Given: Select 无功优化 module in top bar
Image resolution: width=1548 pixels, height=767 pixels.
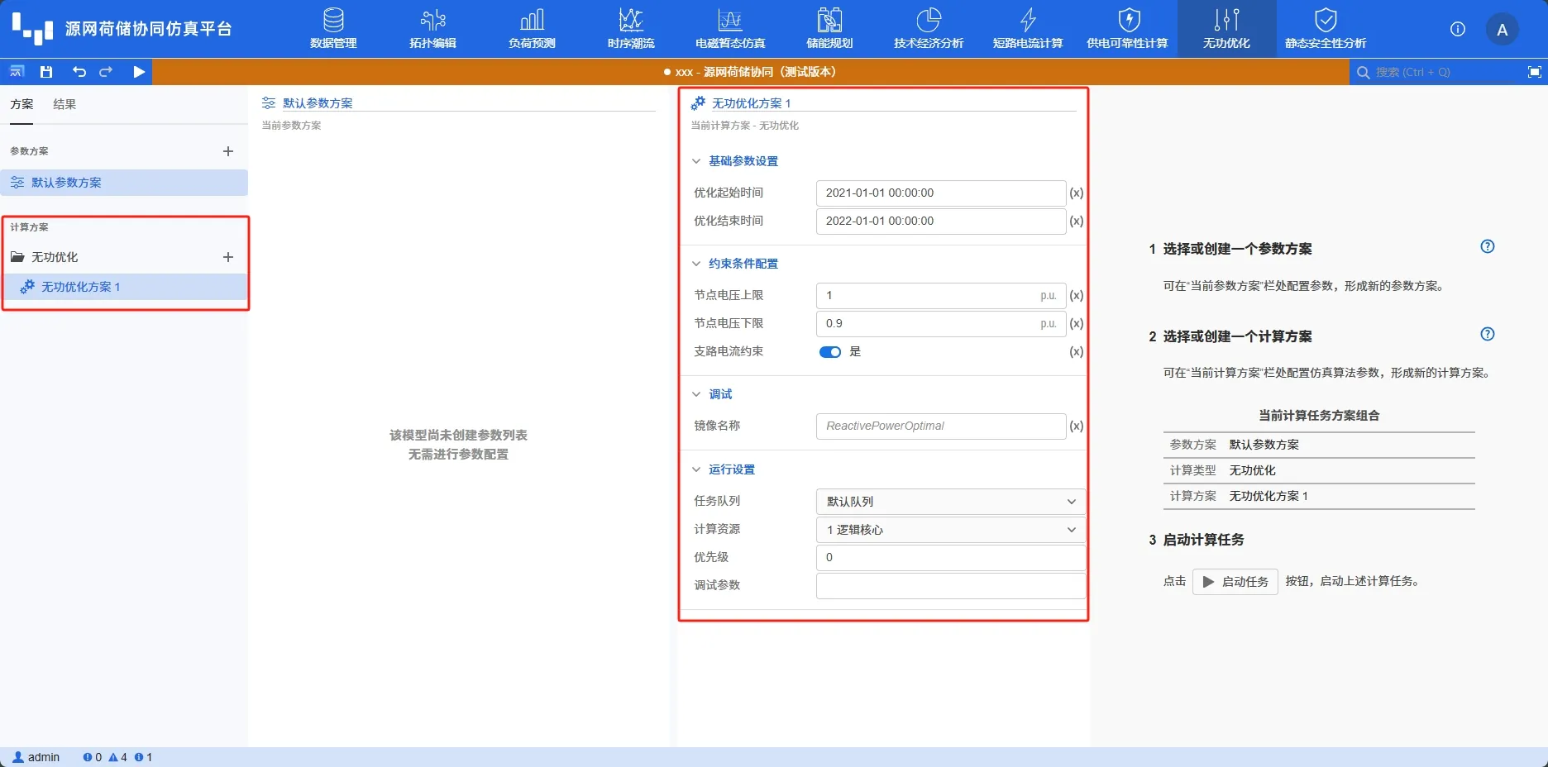Looking at the screenshot, I should 1226,29.
